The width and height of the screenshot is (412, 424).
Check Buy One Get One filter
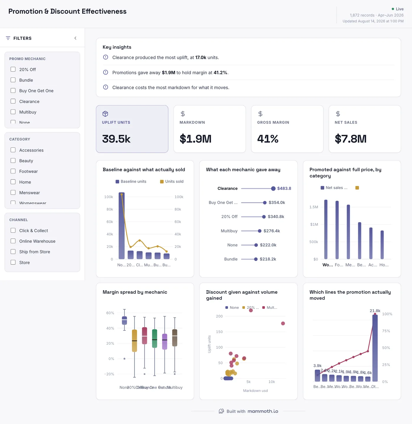tap(13, 91)
